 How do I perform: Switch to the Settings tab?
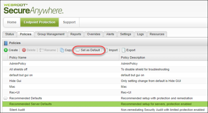pyautogui.click(x=126, y=34)
